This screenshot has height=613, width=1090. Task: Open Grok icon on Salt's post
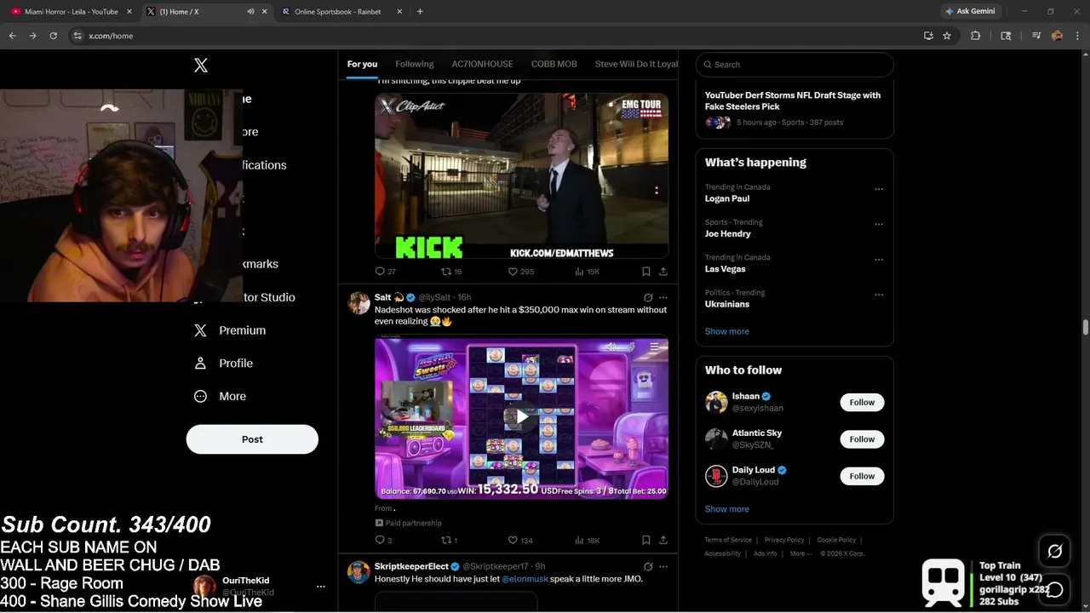tap(648, 298)
